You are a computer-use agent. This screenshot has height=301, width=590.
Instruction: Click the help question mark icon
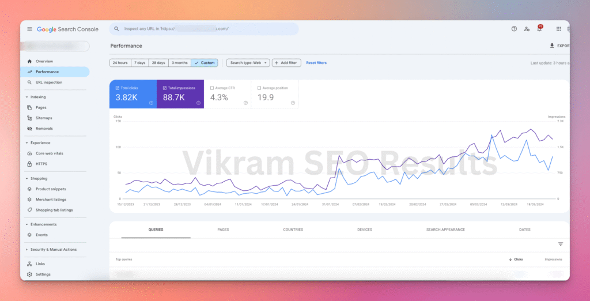click(514, 29)
